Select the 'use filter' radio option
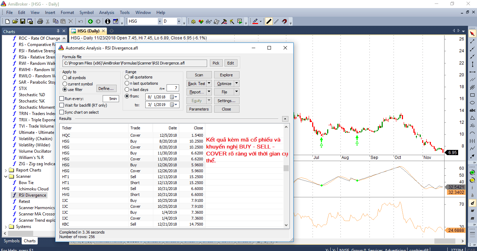This screenshot has height=251, width=477. click(73, 90)
